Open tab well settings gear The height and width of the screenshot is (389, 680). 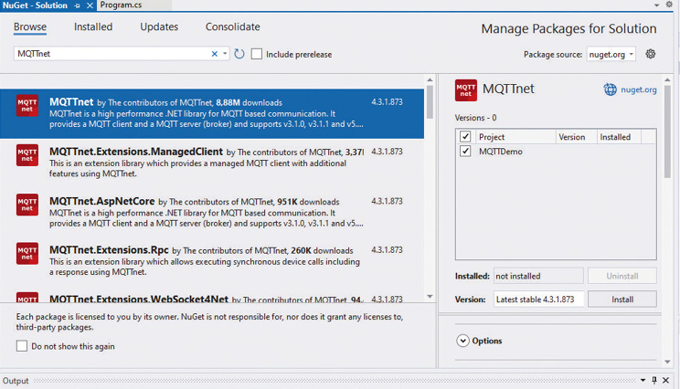pyautogui.click(x=669, y=5)
